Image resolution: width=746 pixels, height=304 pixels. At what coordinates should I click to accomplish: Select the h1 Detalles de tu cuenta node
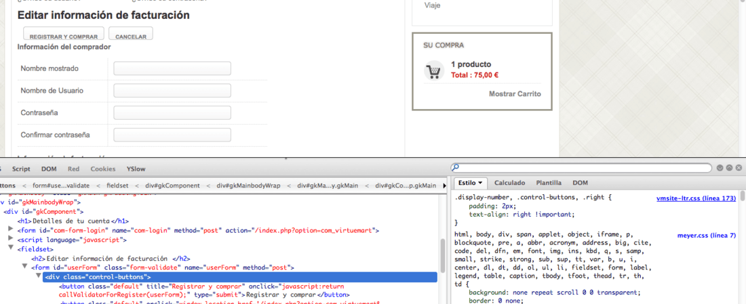pyautogui.click(x=73, y=221)
